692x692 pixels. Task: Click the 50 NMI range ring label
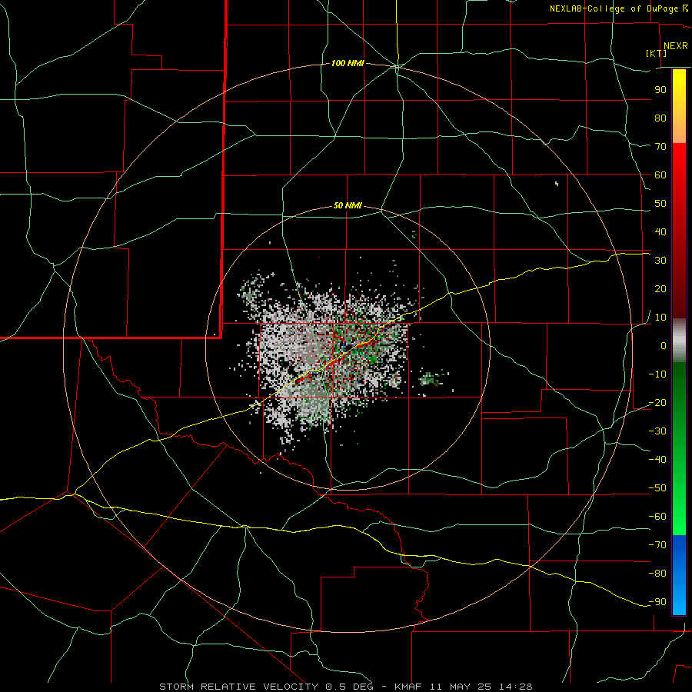pyautogui.click(x=348, y=205)
